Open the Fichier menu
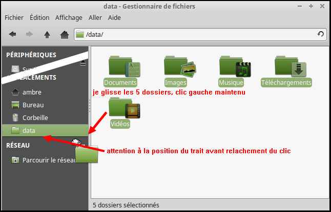 [14, 18]
